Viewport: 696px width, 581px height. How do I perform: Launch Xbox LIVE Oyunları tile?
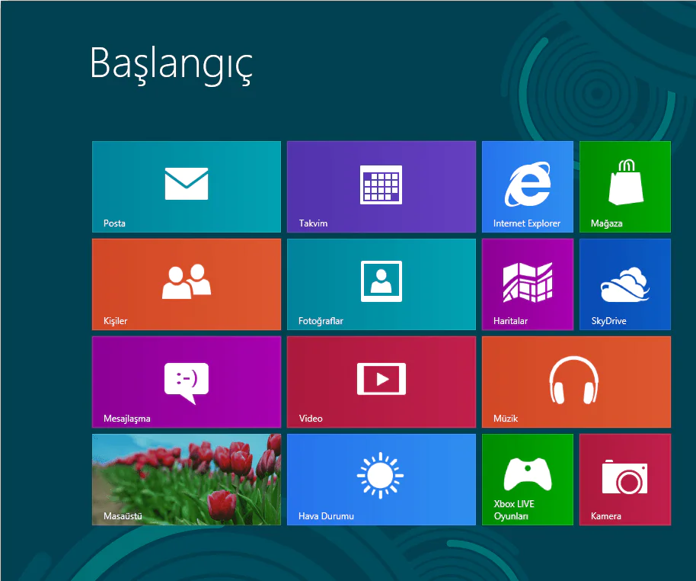click(527, 479)
